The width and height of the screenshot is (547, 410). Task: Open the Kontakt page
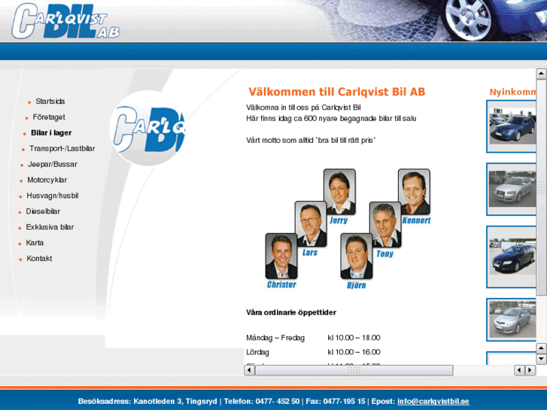[39, 259]
